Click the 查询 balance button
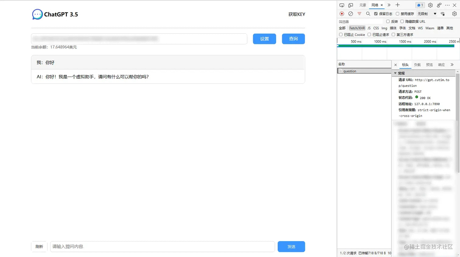 (x=293, y=39)
